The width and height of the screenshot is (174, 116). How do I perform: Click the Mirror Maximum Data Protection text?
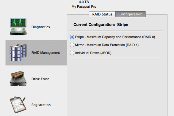click(x=107, y=45)
